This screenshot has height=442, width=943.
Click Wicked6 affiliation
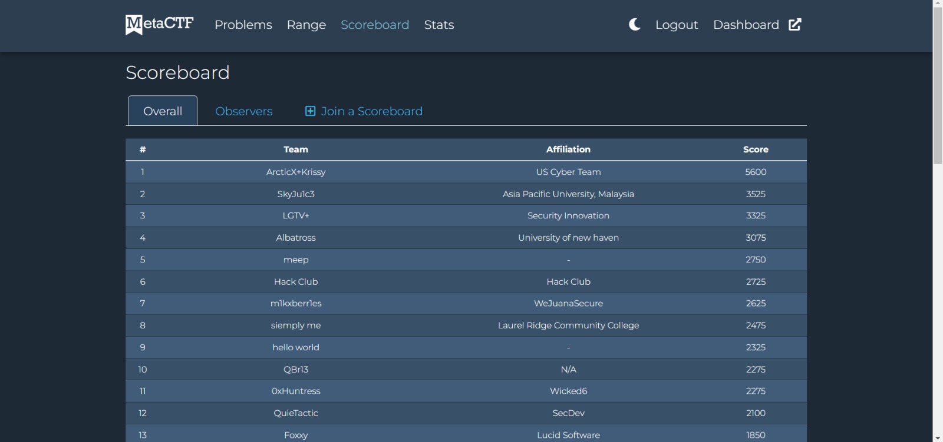(x=568, y=391)
